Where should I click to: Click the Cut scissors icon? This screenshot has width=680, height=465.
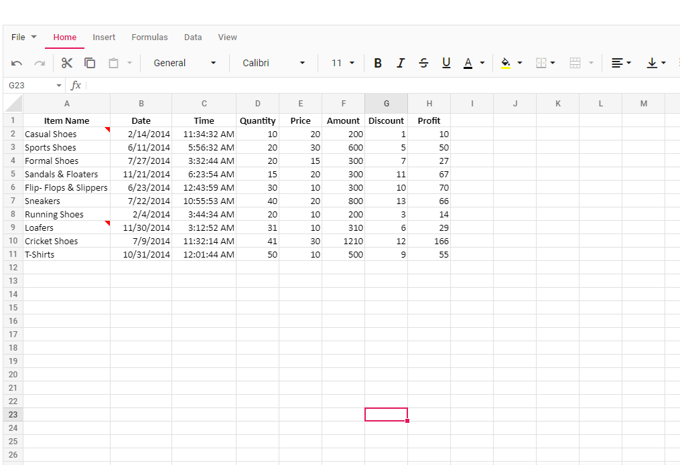click(x=67, y=63)
